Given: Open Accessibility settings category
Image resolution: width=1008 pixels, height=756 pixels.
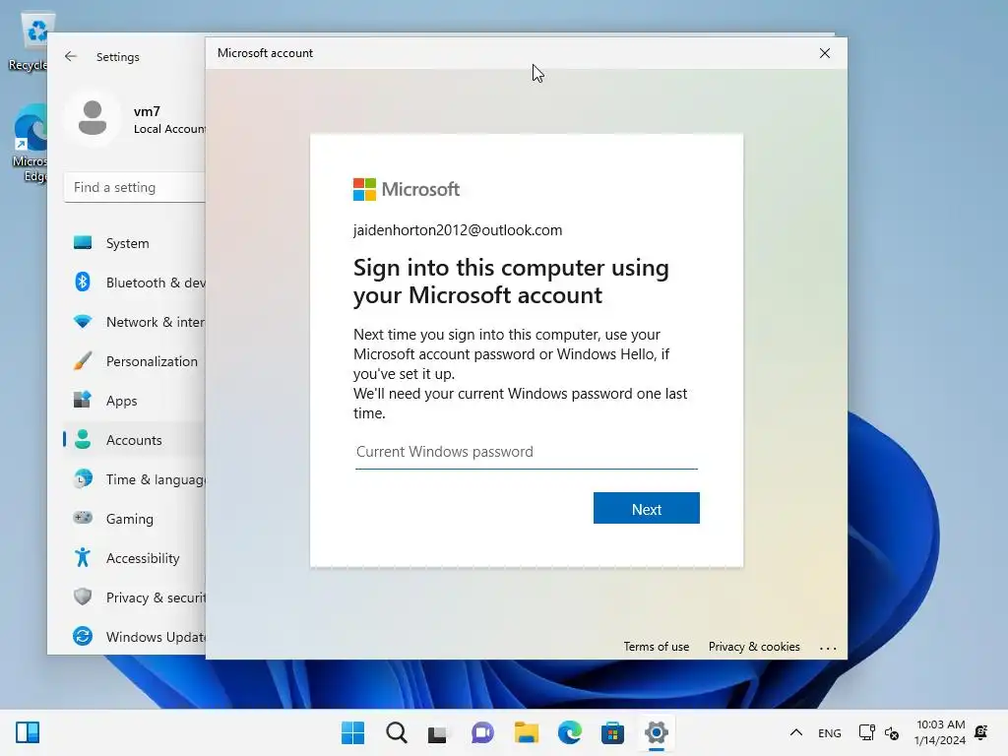Looking at the screenshot, I should (134, 558).
